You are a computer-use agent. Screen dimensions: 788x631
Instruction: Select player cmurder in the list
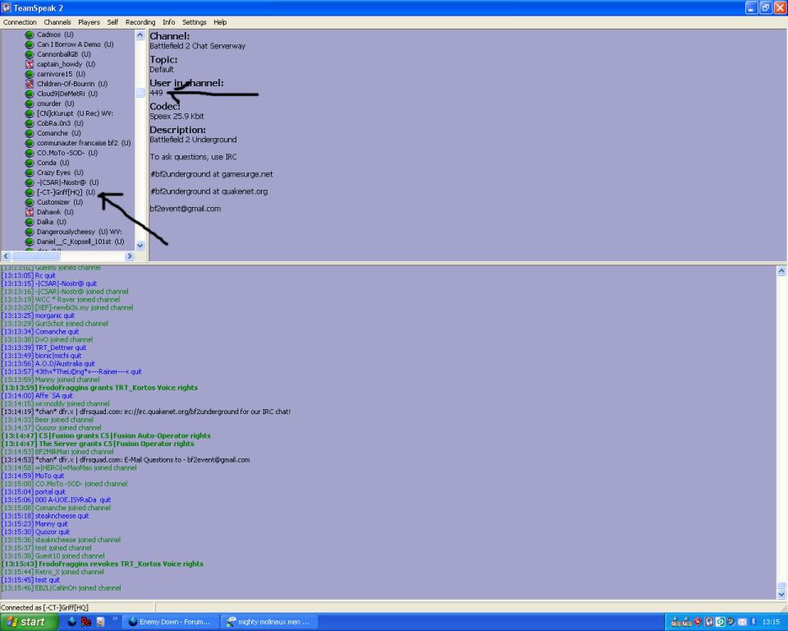tap(55, 104)
